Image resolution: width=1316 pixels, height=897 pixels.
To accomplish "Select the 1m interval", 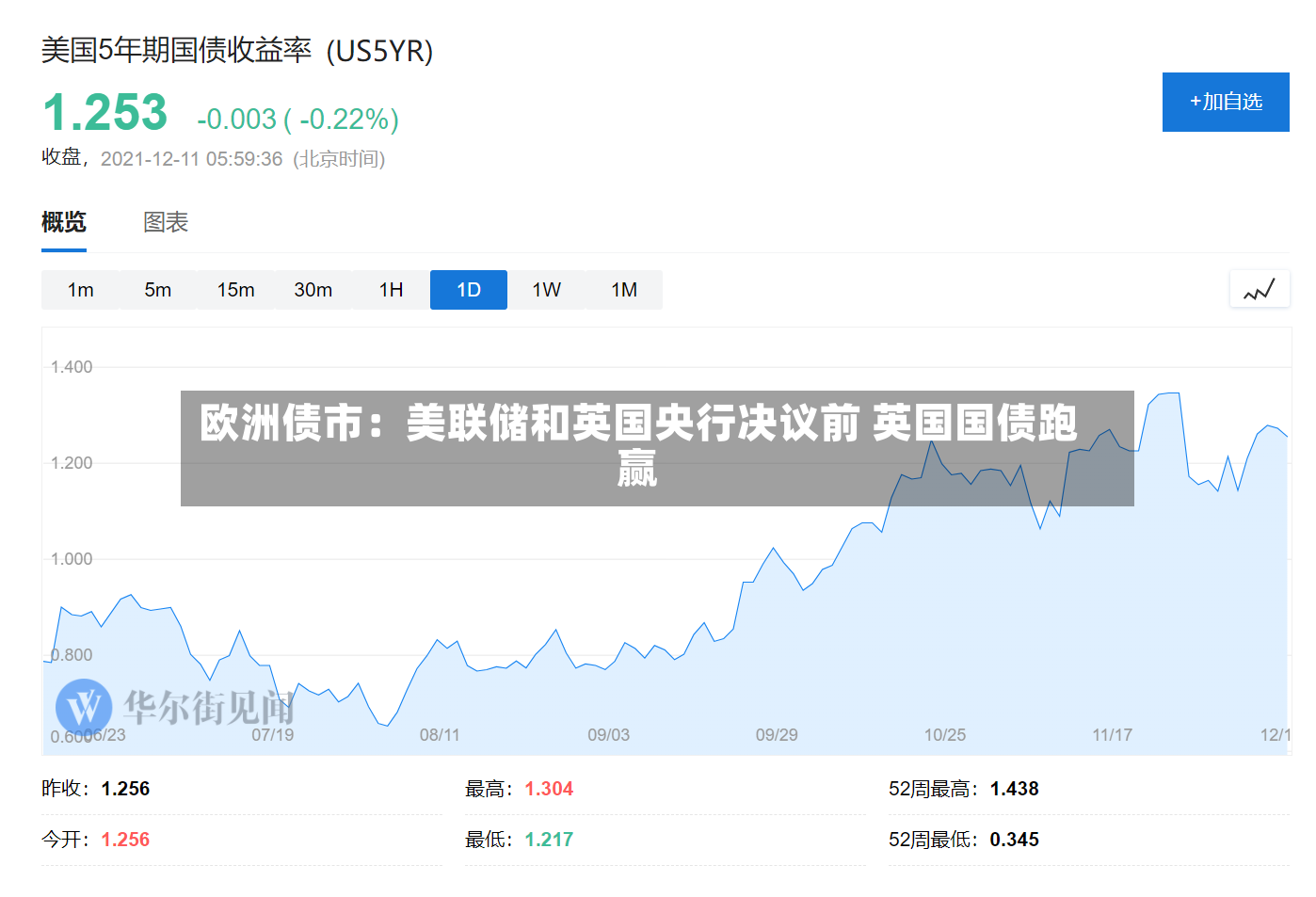I will (x=80, y=290).
